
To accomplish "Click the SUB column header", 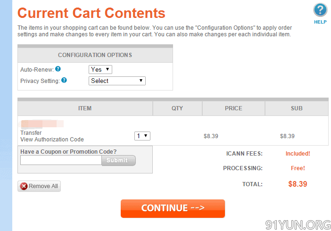I will 297,108.
